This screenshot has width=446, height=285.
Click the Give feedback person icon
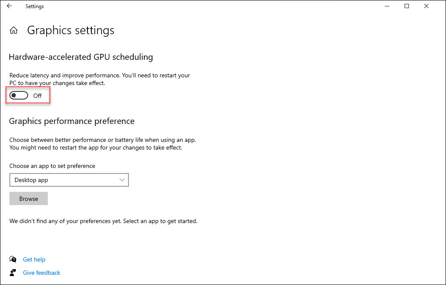pyautogui.click(x=12, y=273)
